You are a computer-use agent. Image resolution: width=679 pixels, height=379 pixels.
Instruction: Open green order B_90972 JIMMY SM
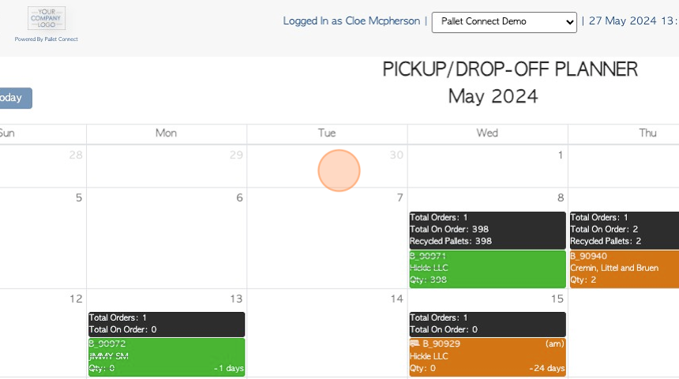click(x=167, y=357)
